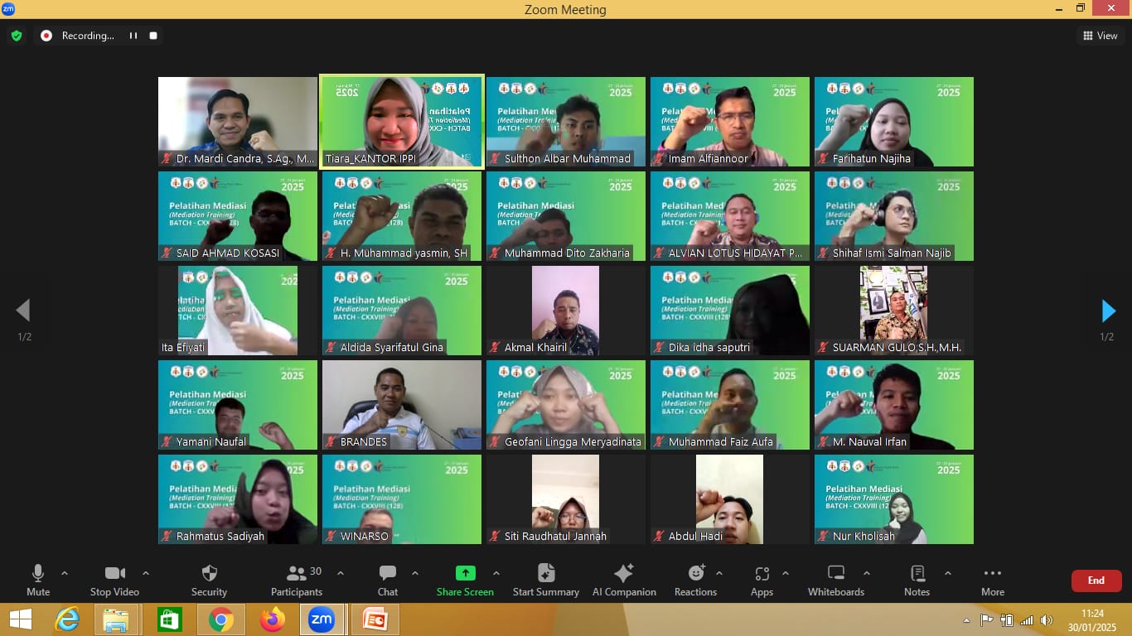Pause the recording
The height and width of the screenshot is (636, 1132).
pyautogui.click(x=133, y=36)
